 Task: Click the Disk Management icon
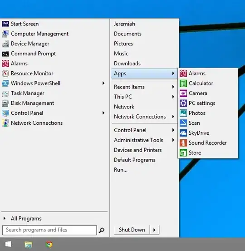coord(5,103)
